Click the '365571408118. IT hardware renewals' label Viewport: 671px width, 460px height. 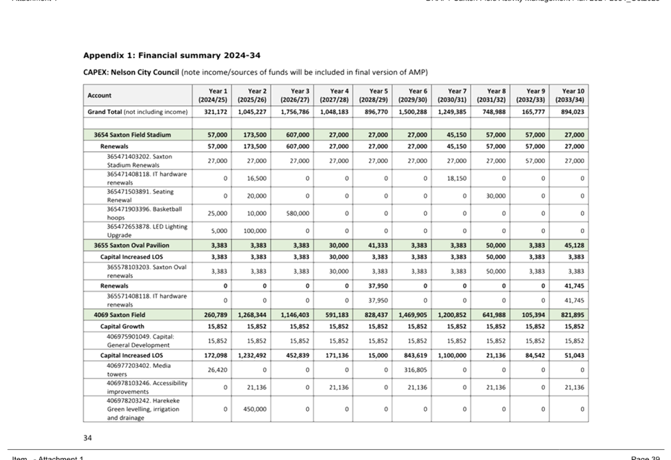click(x=147, y=300)
